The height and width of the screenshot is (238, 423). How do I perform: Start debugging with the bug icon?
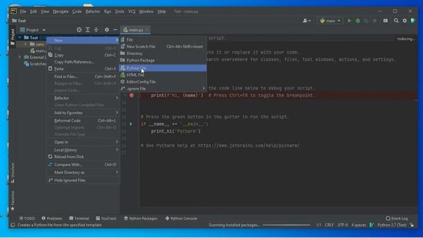(x=358, y=20)
